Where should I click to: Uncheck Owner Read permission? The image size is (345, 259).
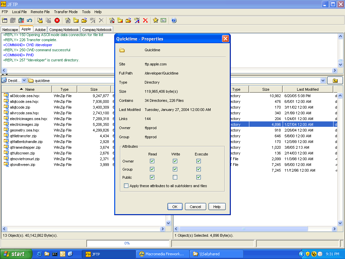[152, 161]
